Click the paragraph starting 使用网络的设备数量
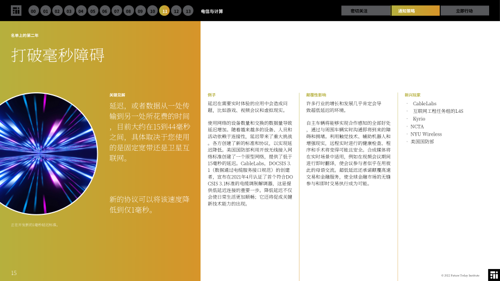The height and width of the screenshot is (281, 500). pos(251,163)
